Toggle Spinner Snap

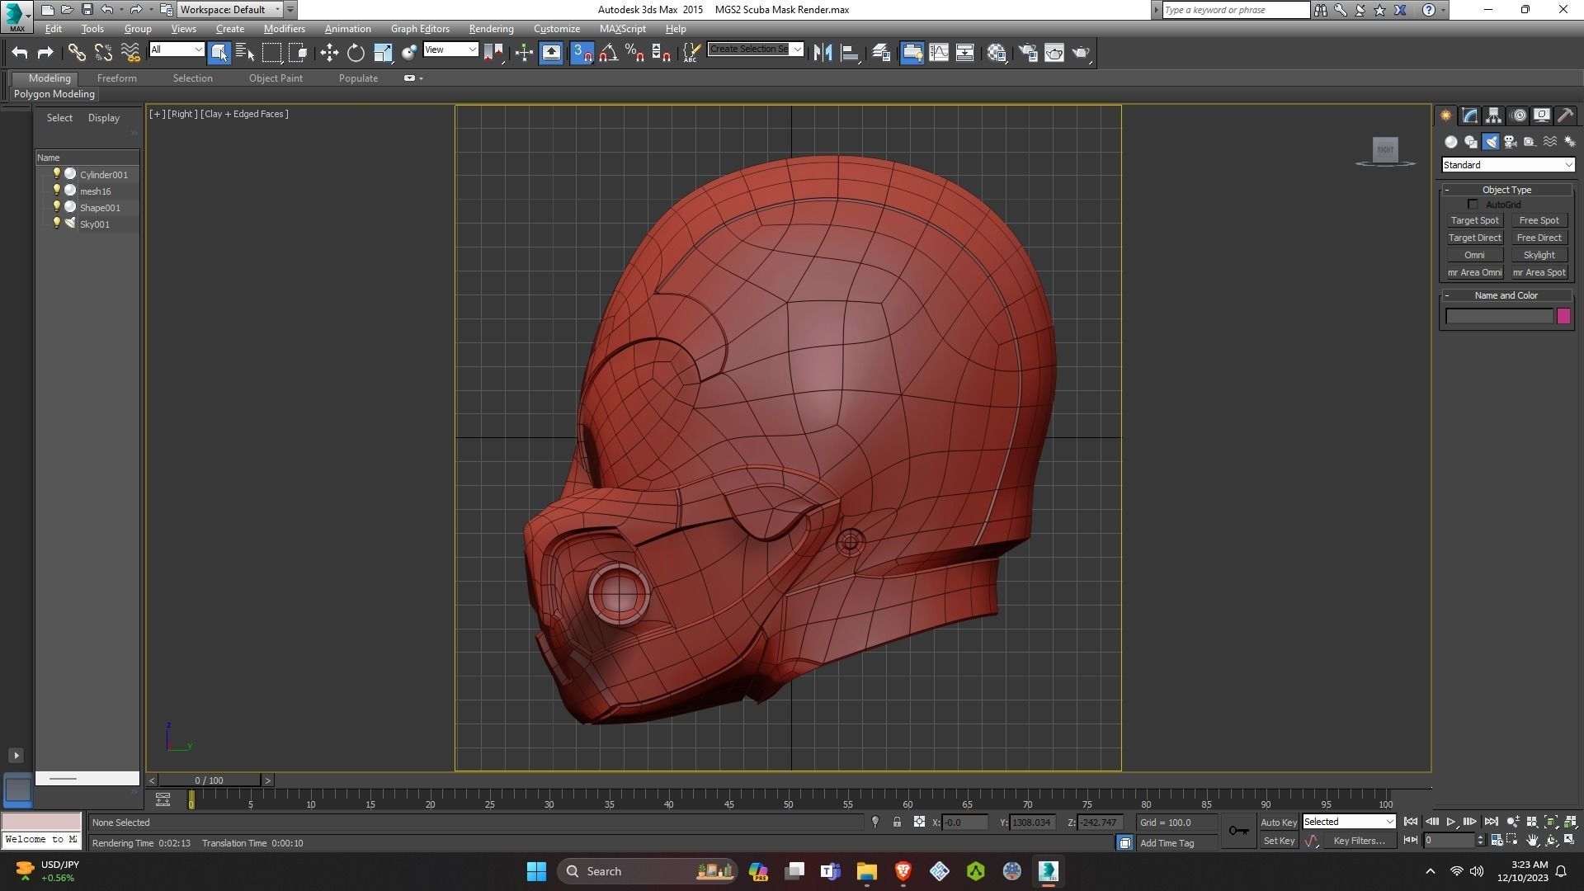(x=661, y=53)
